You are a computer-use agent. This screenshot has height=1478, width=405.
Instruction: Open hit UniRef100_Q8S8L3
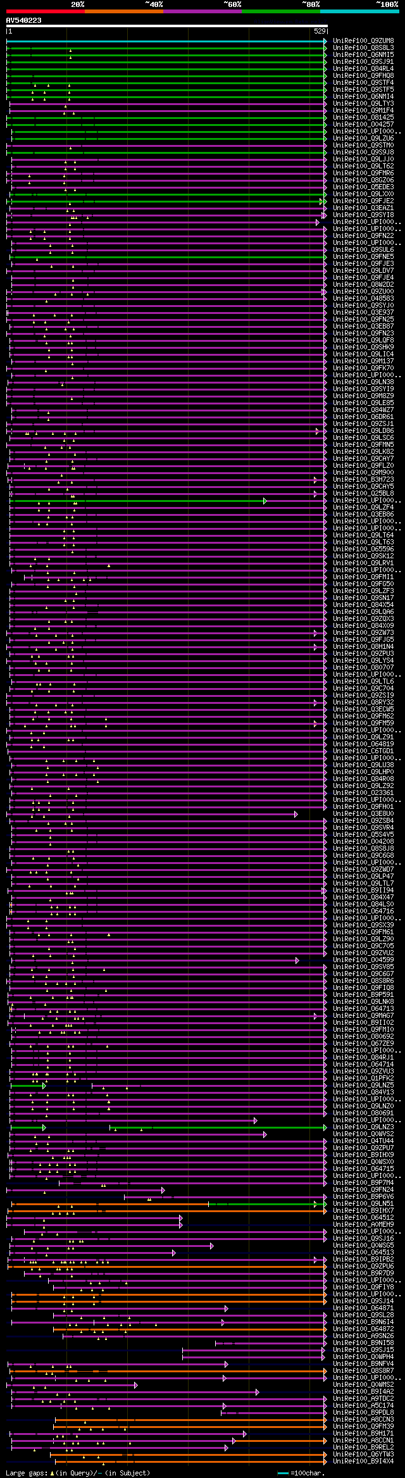pyautogui.click(x=363, y=48)
